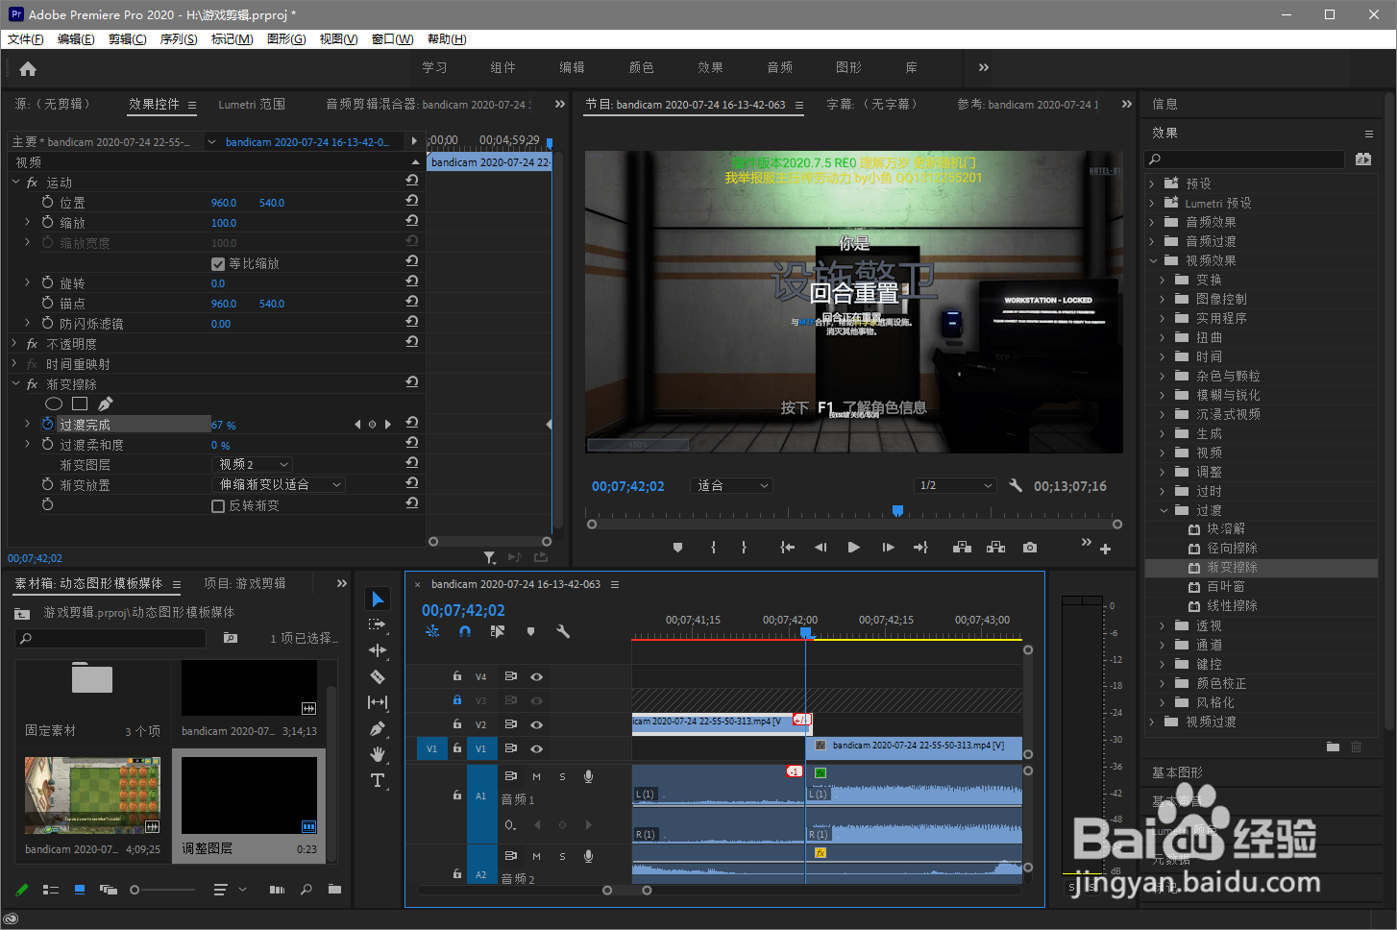Solo audio track A2
Screen dimensions: 1397x930
pos(562,856)
